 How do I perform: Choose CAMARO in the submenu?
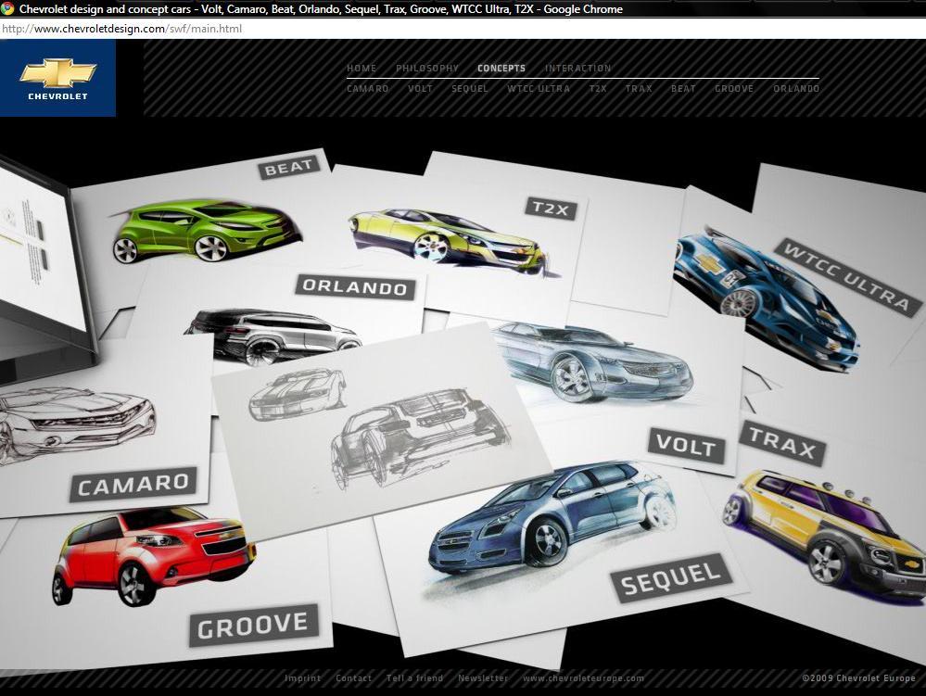click(x=367, y=89)
